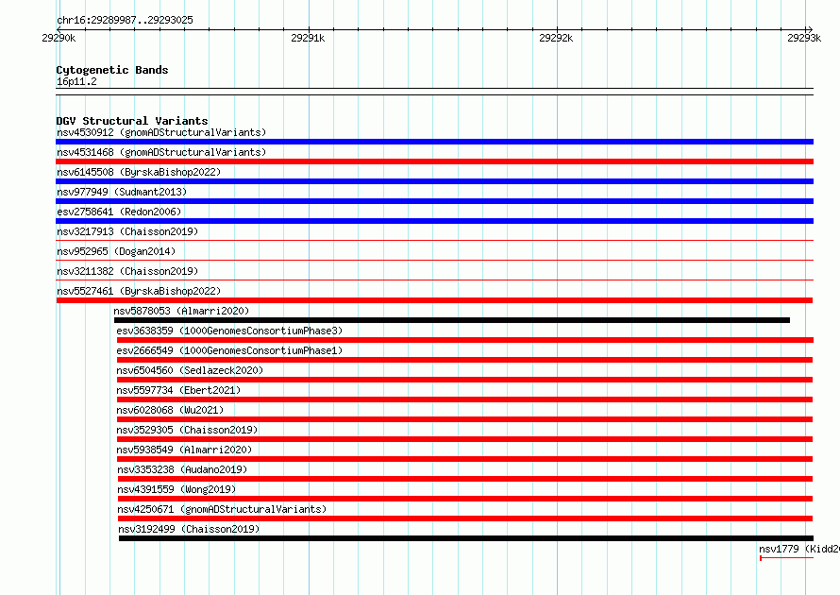840x595 pixels.
Task: Click the 29290k ruler label
Action: (59, 38)
